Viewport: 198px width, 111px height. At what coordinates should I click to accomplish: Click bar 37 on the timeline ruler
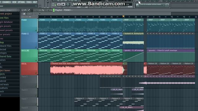[x=148, y=17]
